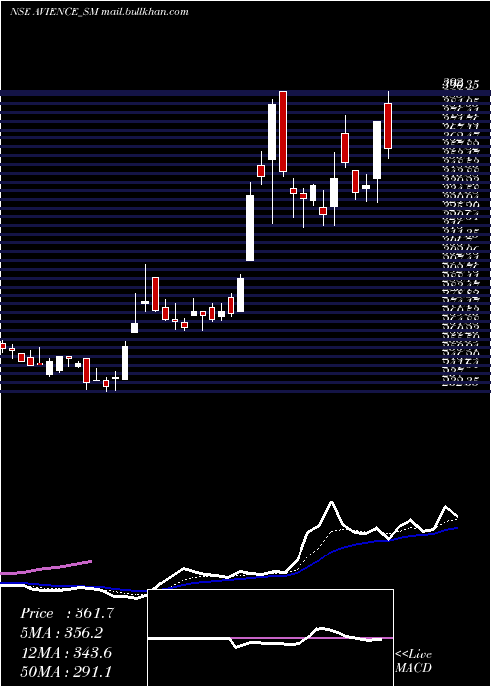491x687 pixels.
Task: Select the 5MA : 356.2 value
Action: 63,633
